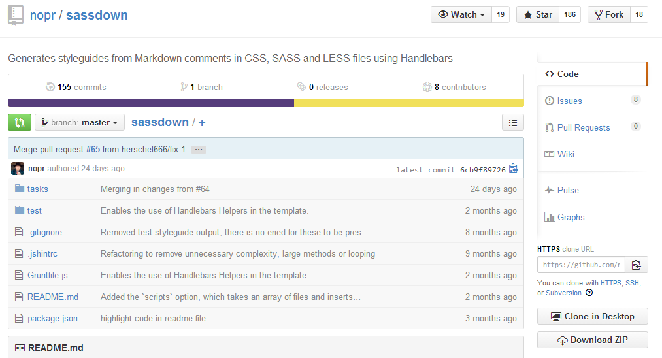View 0 releases
This screenshot has width=662, height=358.
point(323,87)
